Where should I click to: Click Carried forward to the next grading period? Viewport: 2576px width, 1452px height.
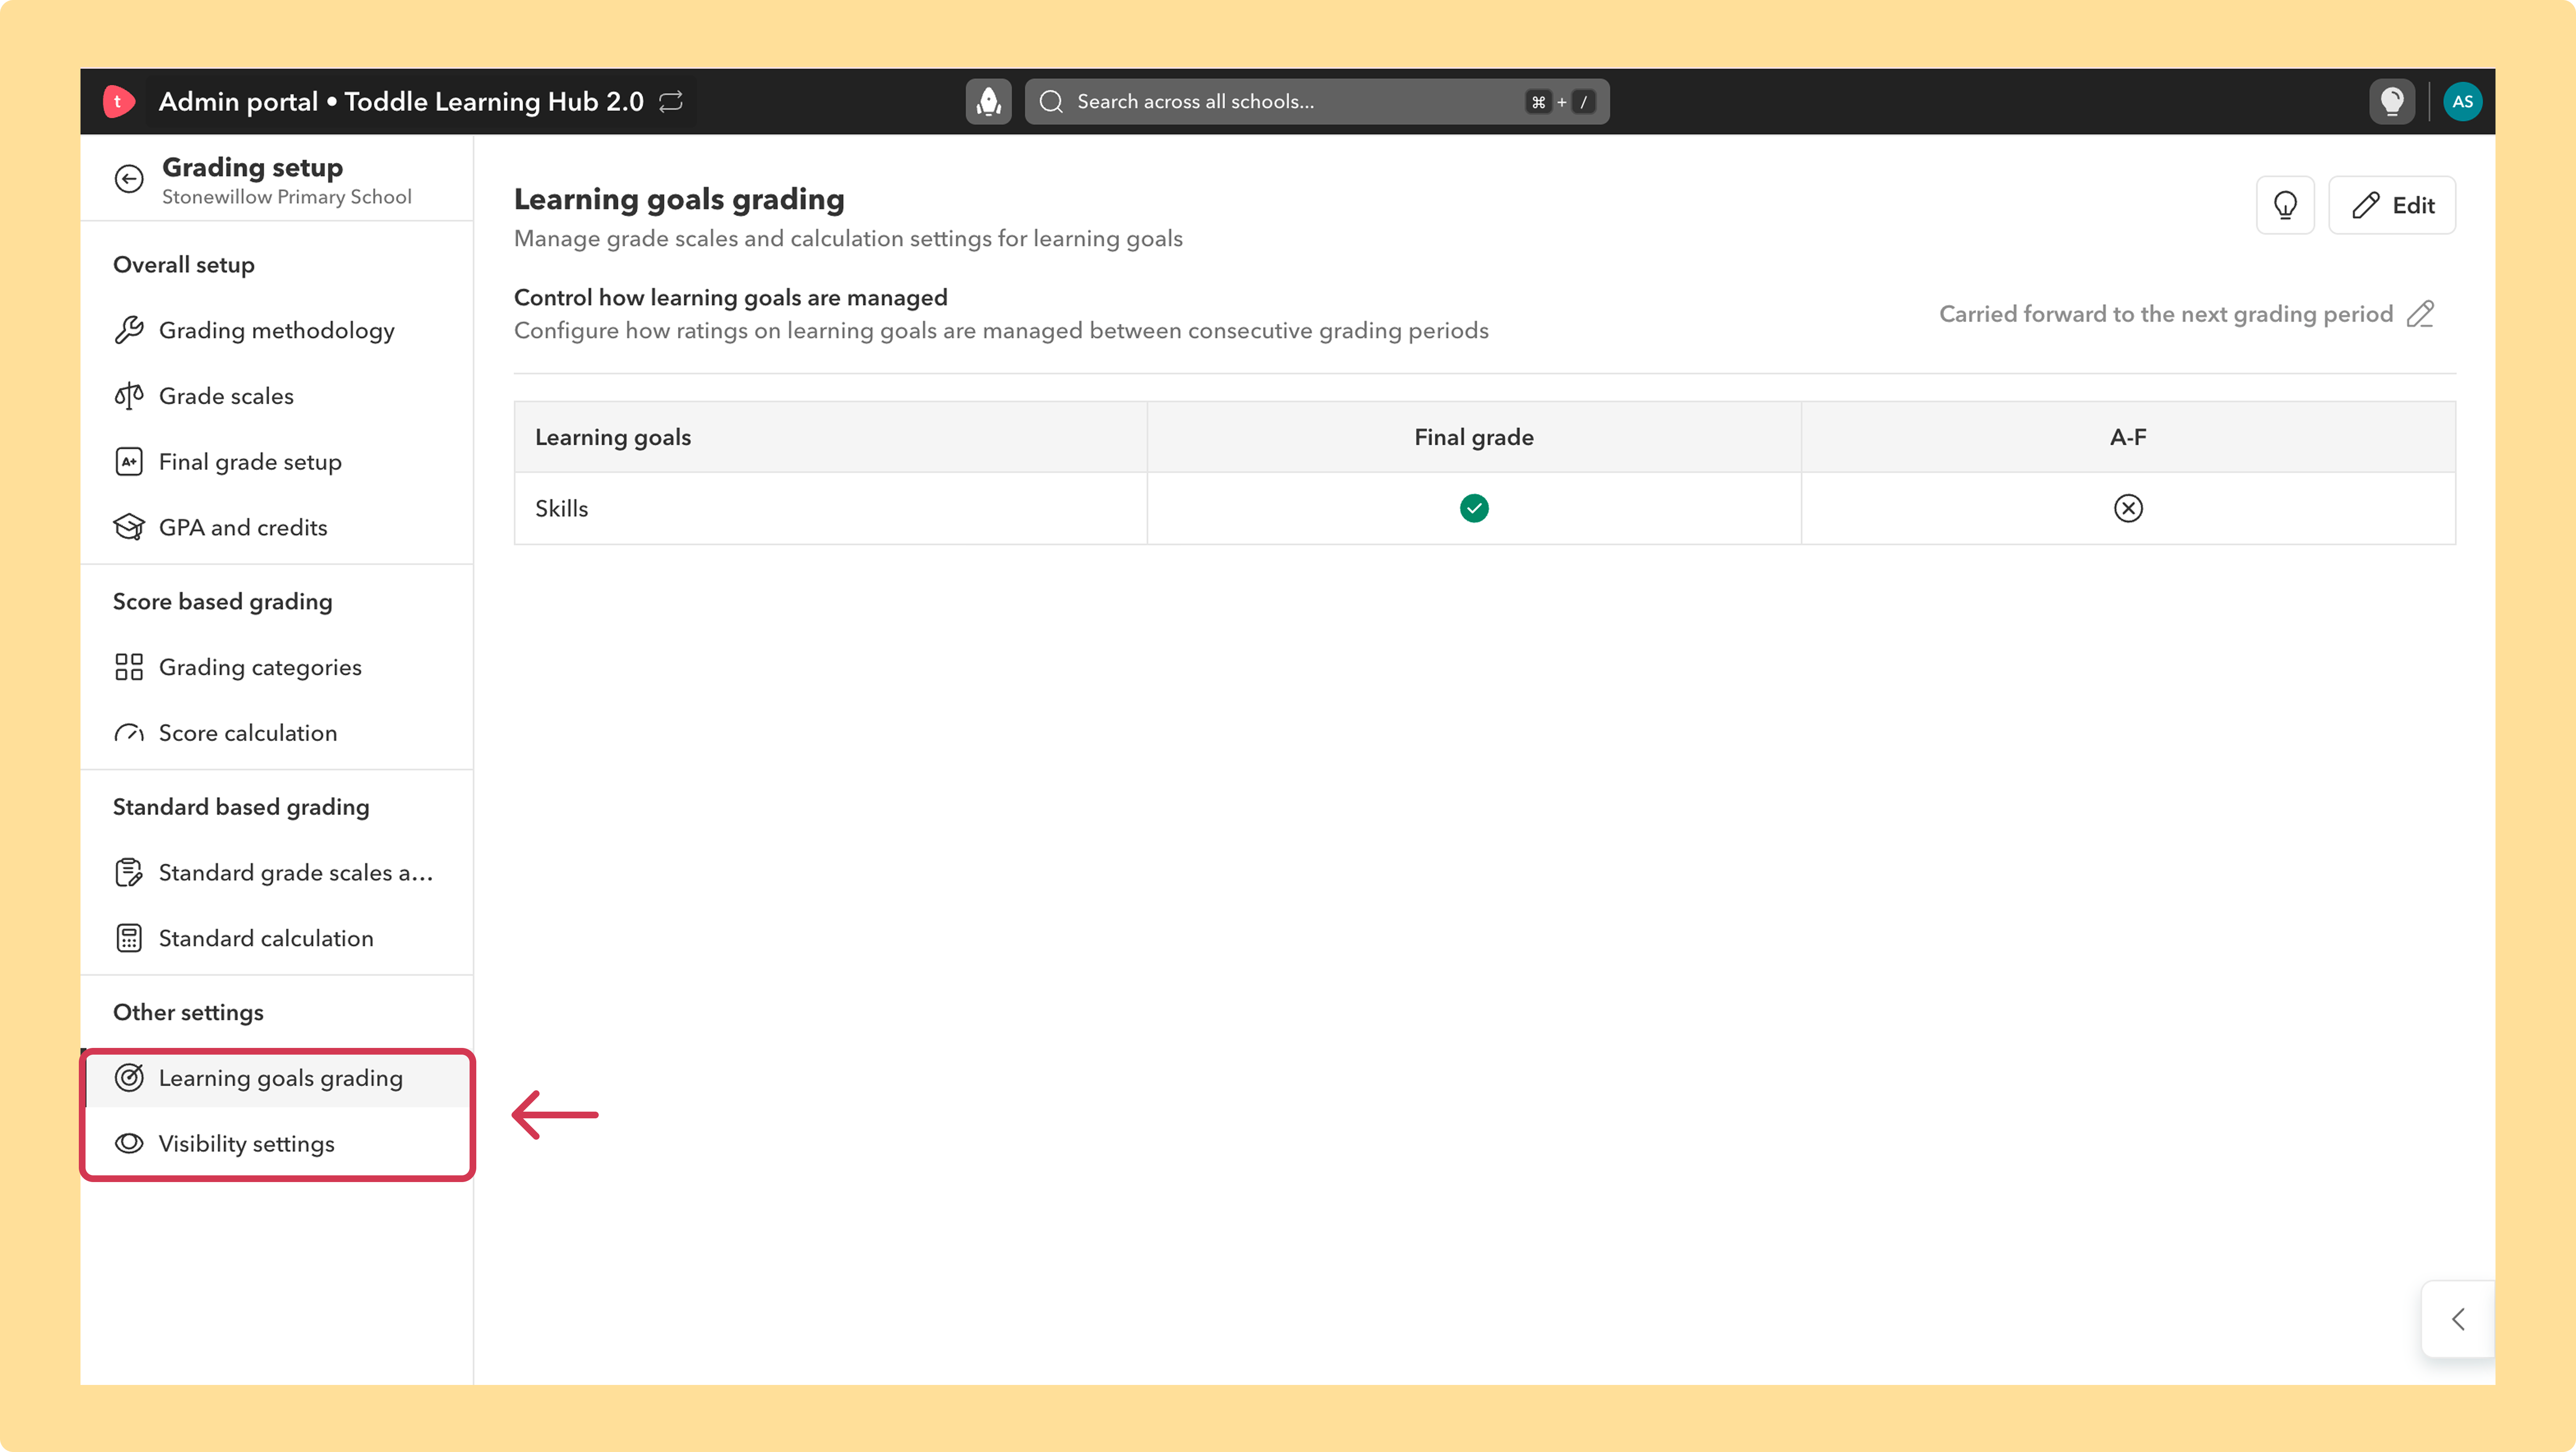pyautogui.click(x=2165, y=314)
